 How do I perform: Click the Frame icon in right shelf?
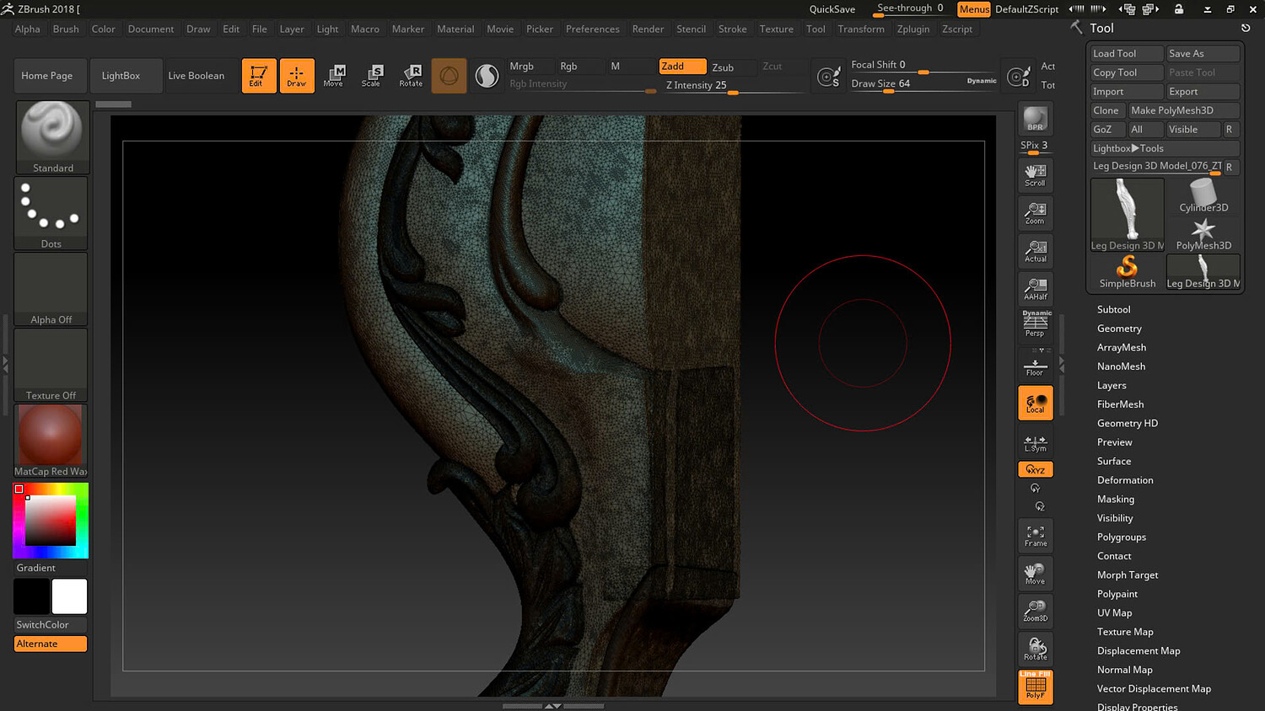[1036, 536]
